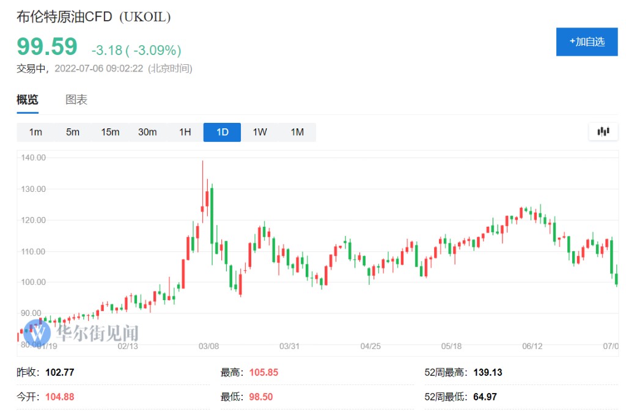
Task: Click the 布伦特原油CFD title
Action: pos(65,17)
